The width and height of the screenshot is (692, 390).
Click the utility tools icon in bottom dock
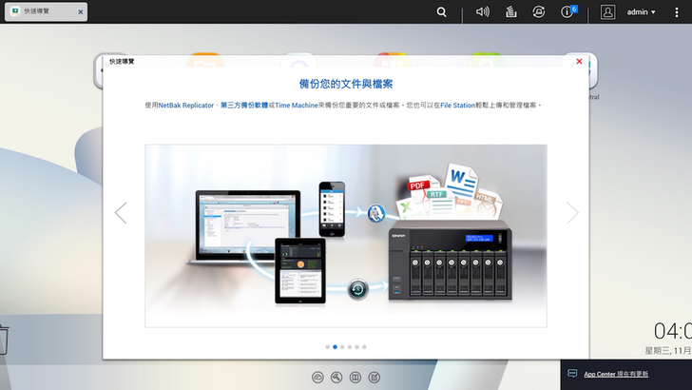click(336, 378)
